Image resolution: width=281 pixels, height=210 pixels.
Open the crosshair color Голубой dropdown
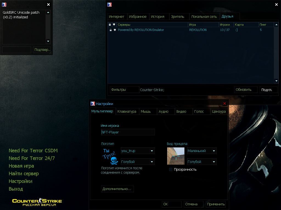coord(202,162)
